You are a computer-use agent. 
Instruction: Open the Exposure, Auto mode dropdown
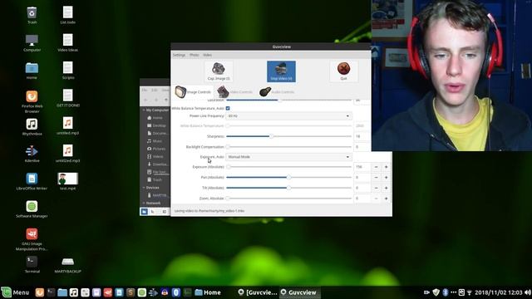pyautogui.click(x=288, y=157)
